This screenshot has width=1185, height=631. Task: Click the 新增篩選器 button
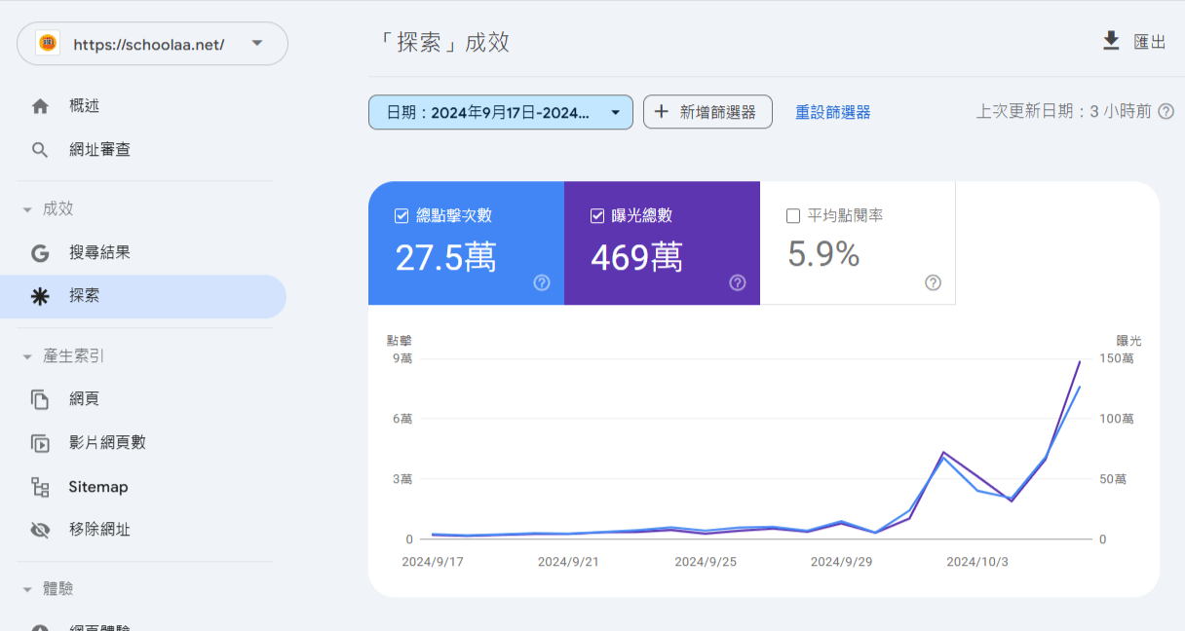[707, 112]
